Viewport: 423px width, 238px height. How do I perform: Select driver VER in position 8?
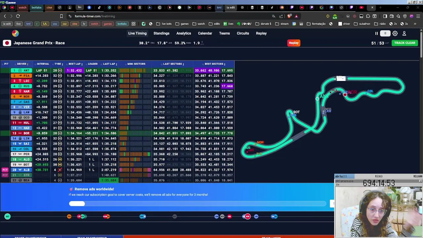[21, 107]
